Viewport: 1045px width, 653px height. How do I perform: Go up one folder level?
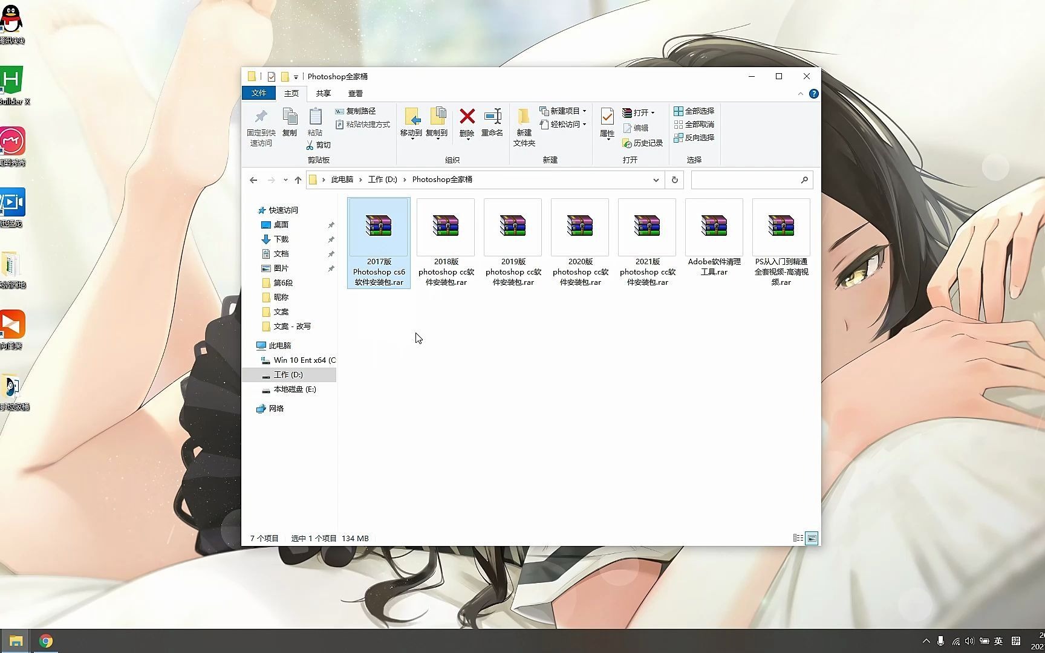coord(298,180)
